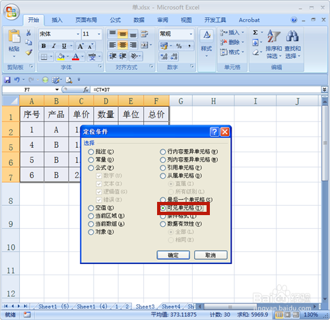Click the align text right icon

[133, 46]
